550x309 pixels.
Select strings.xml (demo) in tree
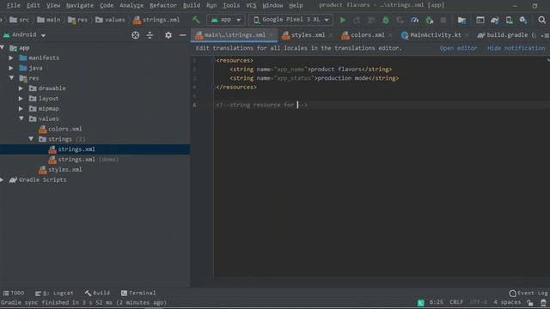click(83, 160)
